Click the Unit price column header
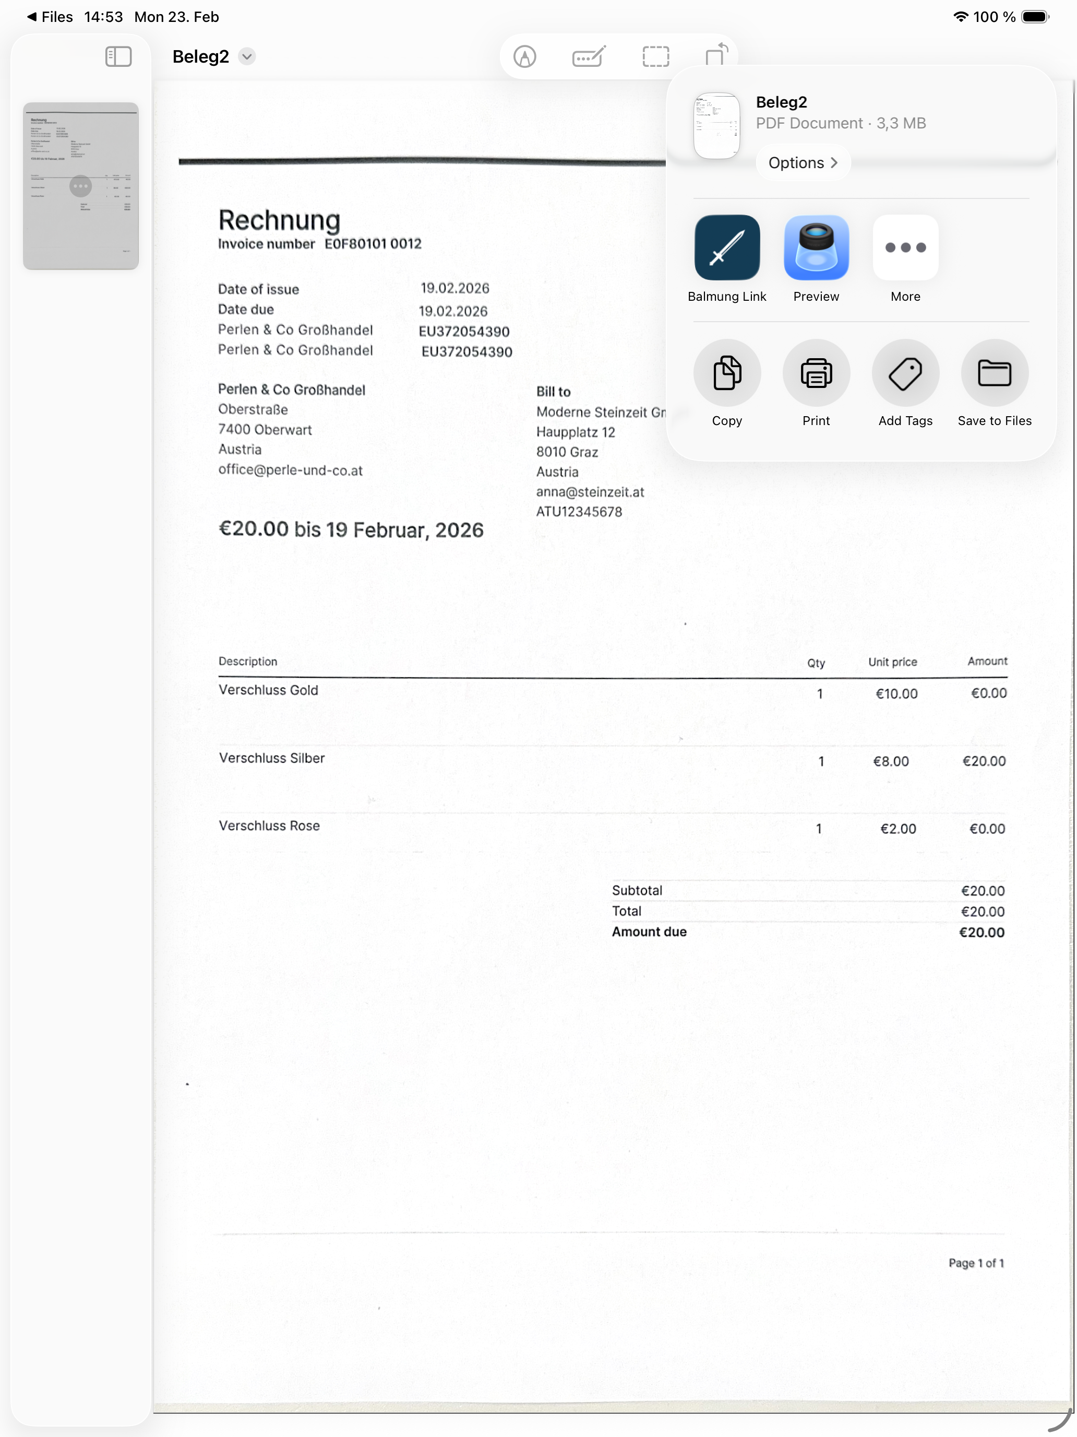The image size is (1077, 1437). pos(893,662)
